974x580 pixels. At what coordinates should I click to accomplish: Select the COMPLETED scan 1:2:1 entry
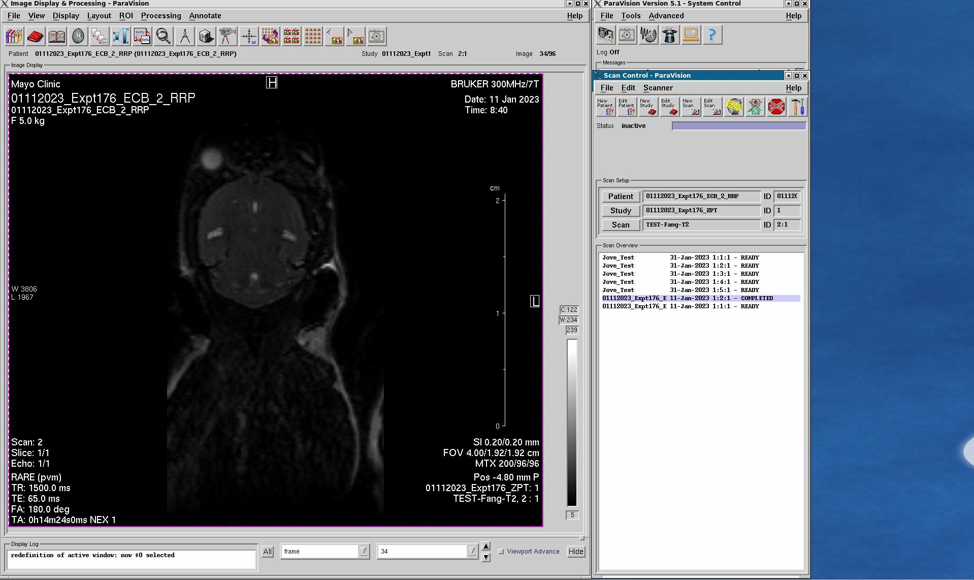700,298
